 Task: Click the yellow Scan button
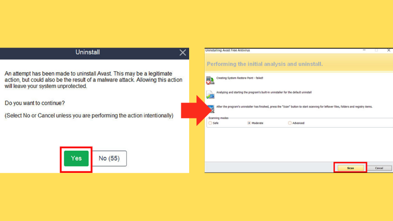pos(350,168)
